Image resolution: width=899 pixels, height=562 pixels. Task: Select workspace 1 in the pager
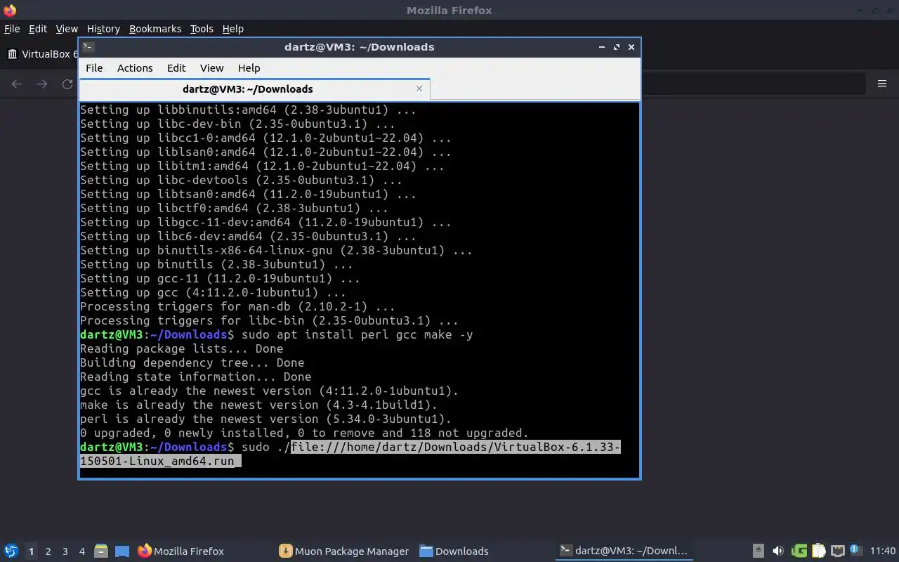[x=31, y=551]
